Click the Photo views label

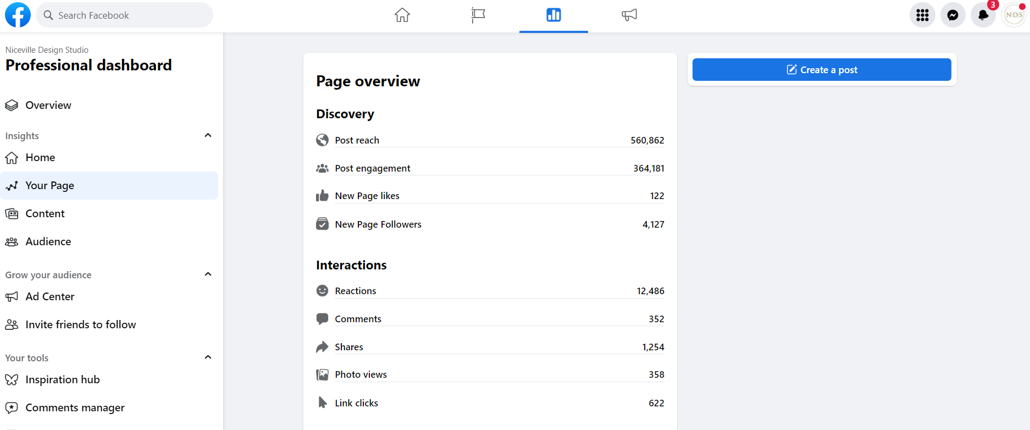coord(361,374)
